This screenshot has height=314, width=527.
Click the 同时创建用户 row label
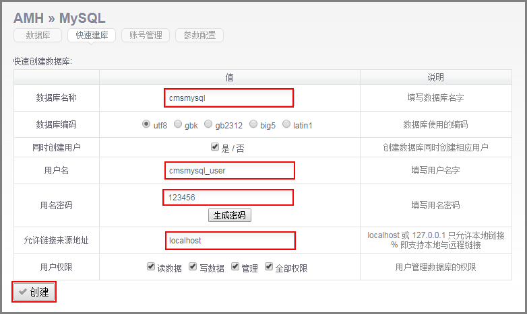pos(57,147)
